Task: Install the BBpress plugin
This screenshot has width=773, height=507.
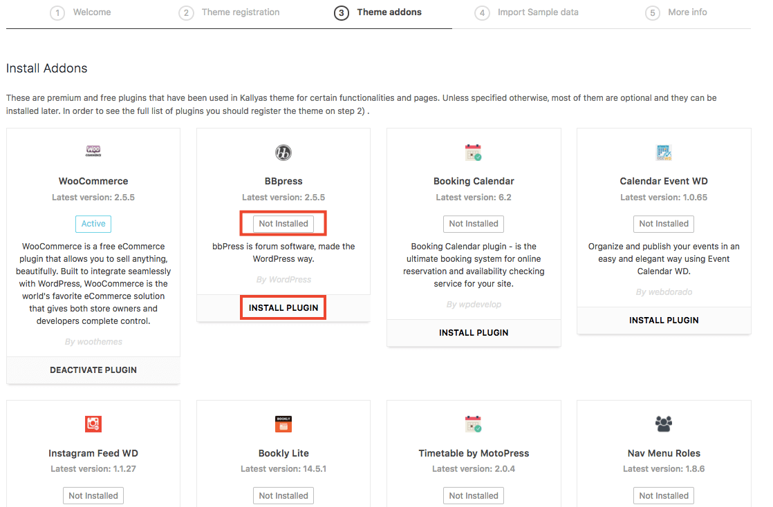Action: coord(283,308)
